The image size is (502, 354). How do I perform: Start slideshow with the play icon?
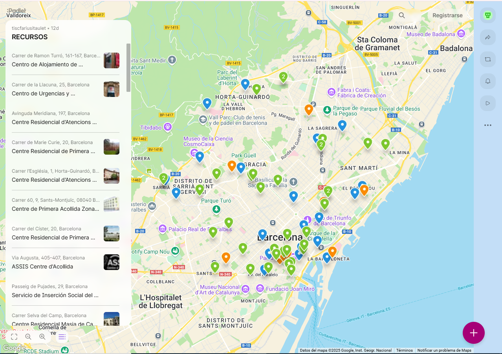tap(488, 103)
